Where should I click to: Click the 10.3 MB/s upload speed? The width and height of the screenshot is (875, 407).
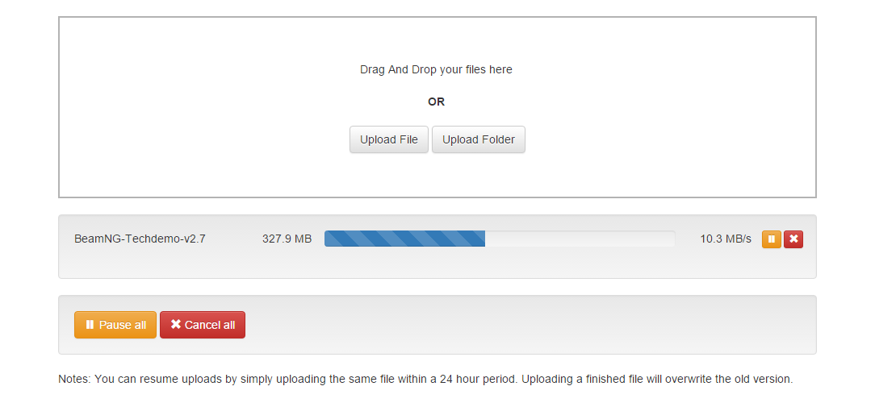pos(726,239)
